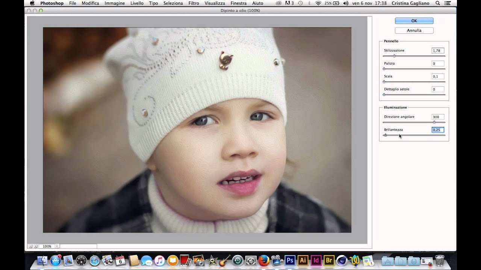Click the 100% zoom level field

(47, 246)
